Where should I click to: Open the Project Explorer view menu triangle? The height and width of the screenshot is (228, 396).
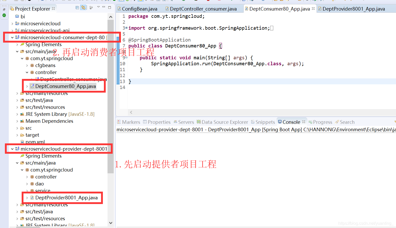click(x=98, y=7)
